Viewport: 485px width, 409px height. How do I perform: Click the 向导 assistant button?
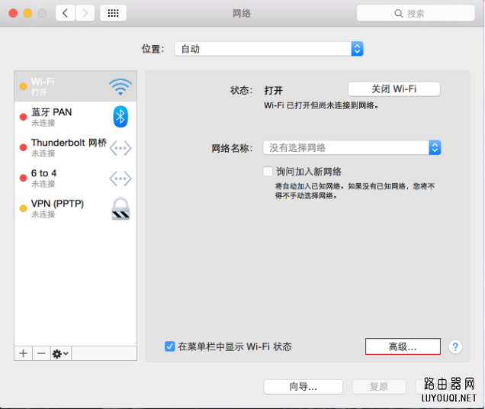click(303, 387)
